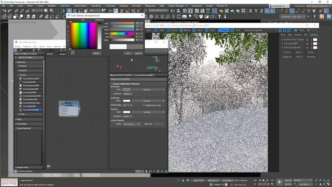Toggle Scattering color map checkbox

163,101
